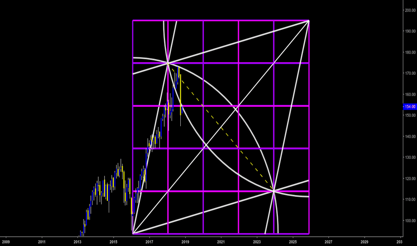Select the 170.00 price axis label

(x=410, y=73)
